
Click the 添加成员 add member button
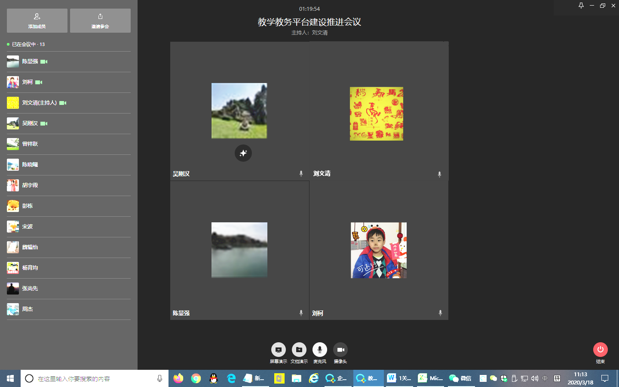click(x=37, y=20)
